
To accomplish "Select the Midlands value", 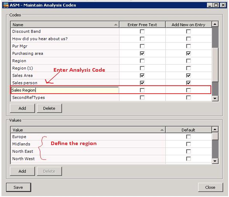I will pos(88,144).
